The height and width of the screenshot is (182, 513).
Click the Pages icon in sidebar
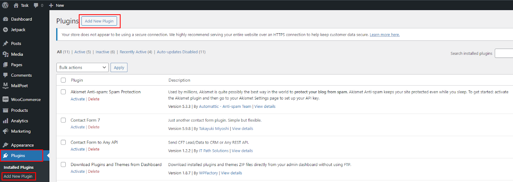5,65
